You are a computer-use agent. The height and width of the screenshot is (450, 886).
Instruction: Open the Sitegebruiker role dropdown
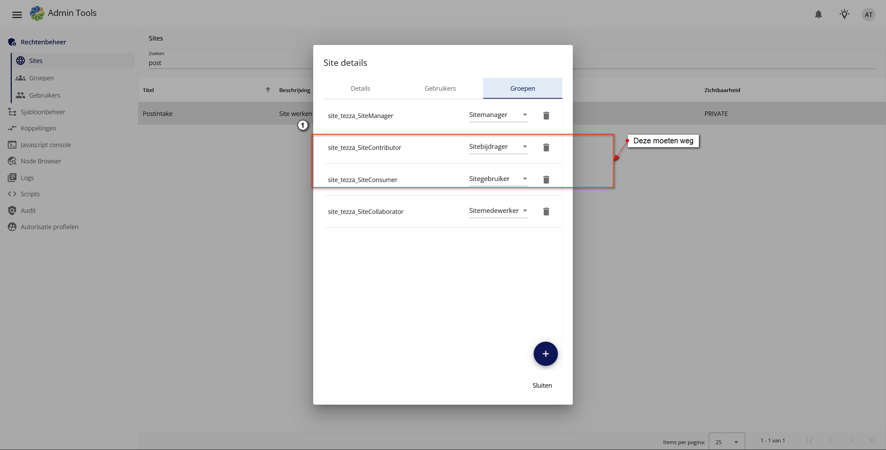(498, 179)
